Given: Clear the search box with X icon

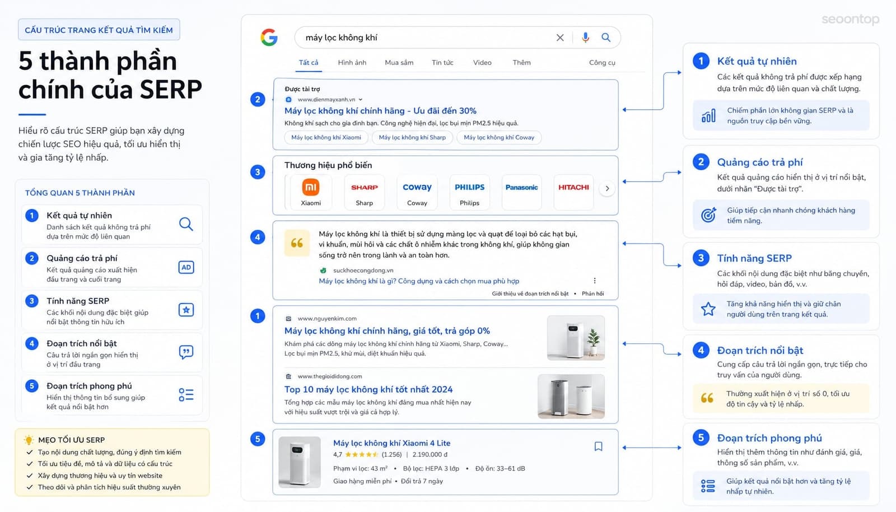Looking at the screenshot, I should [x=560, y=38].
